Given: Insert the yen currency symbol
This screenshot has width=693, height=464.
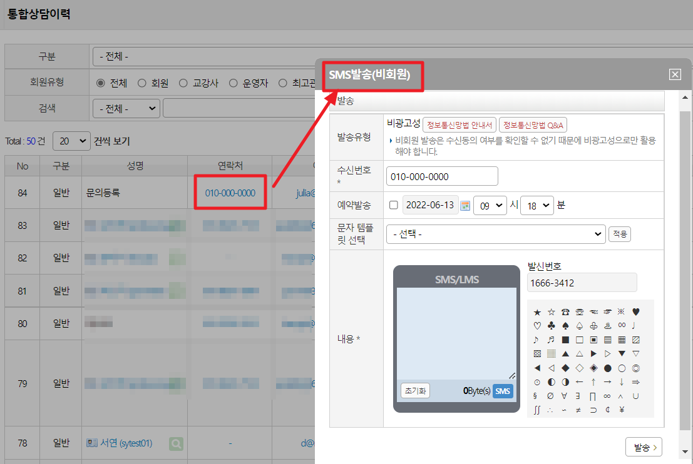Looking at the screenshot, I should [622, 410].
